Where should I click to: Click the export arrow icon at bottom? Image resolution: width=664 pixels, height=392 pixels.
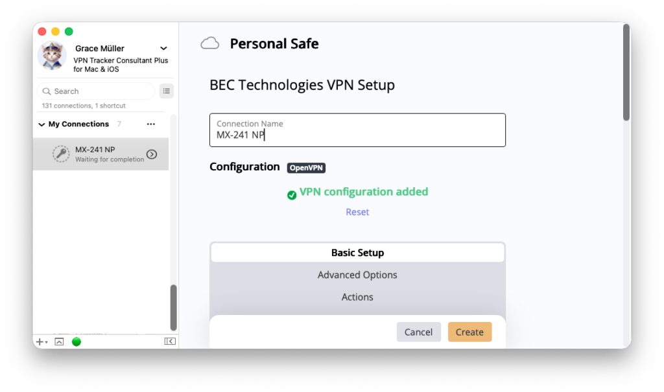click(58, 341)
